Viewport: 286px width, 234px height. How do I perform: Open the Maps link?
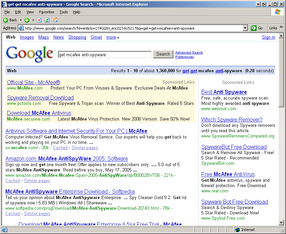[x=43, y=37]
